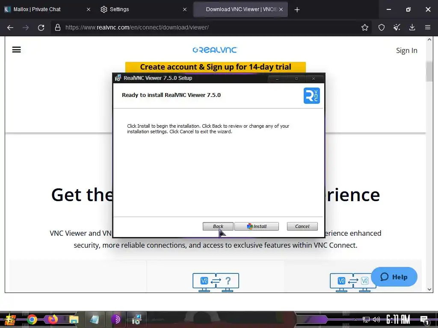Minimize the RealVNC Viewer Setup dialog
The width and height of the screenshot is (438, 328).
[277, 79]
